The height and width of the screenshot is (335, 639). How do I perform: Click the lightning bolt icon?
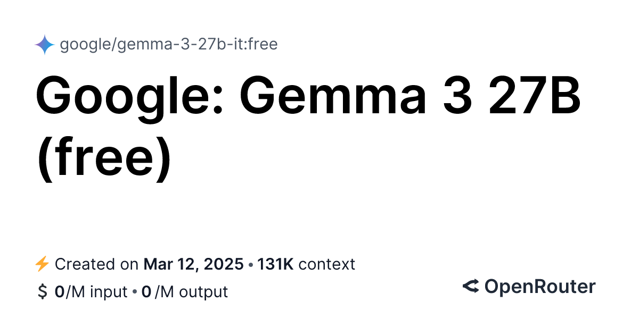[x=42, y=264]
